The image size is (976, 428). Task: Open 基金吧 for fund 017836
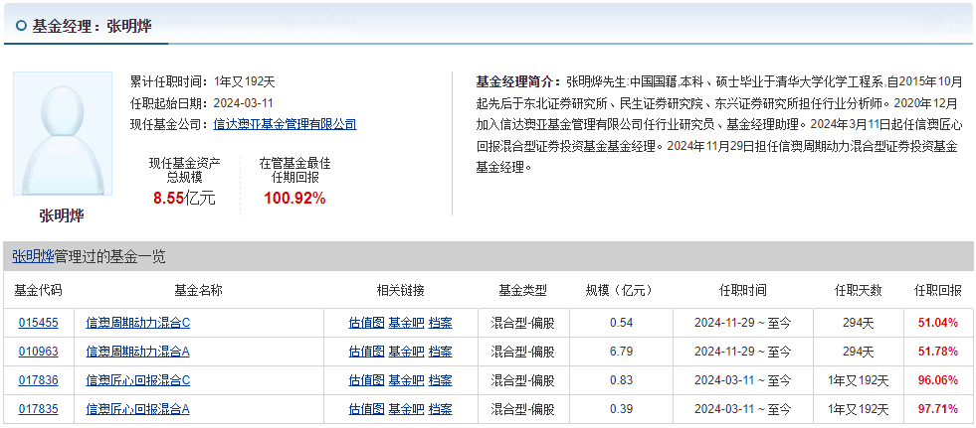407,380
